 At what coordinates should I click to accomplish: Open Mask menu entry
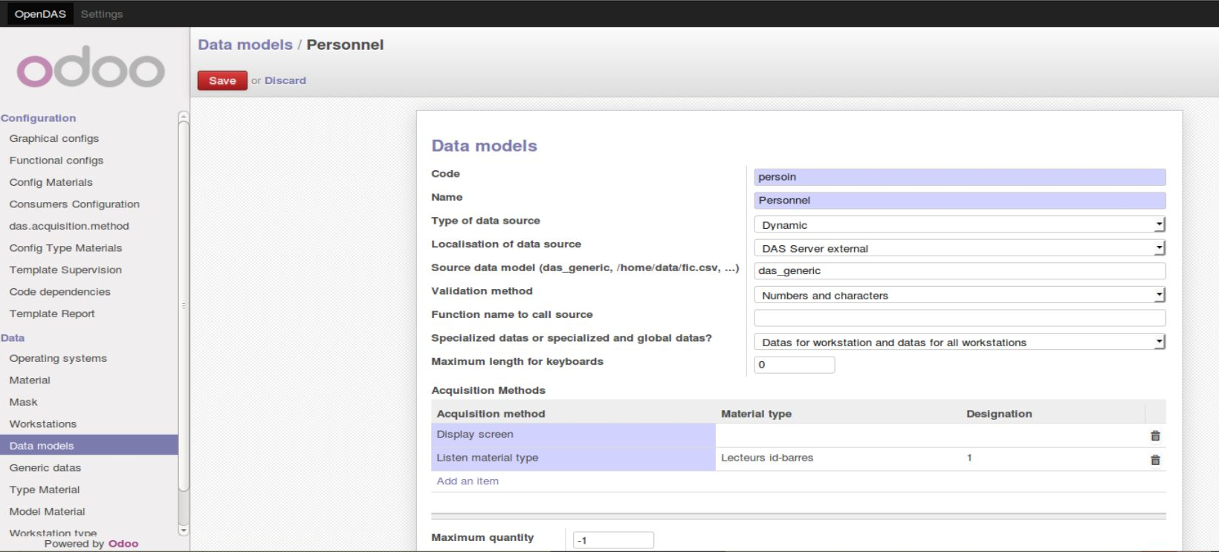coord(23,402)
